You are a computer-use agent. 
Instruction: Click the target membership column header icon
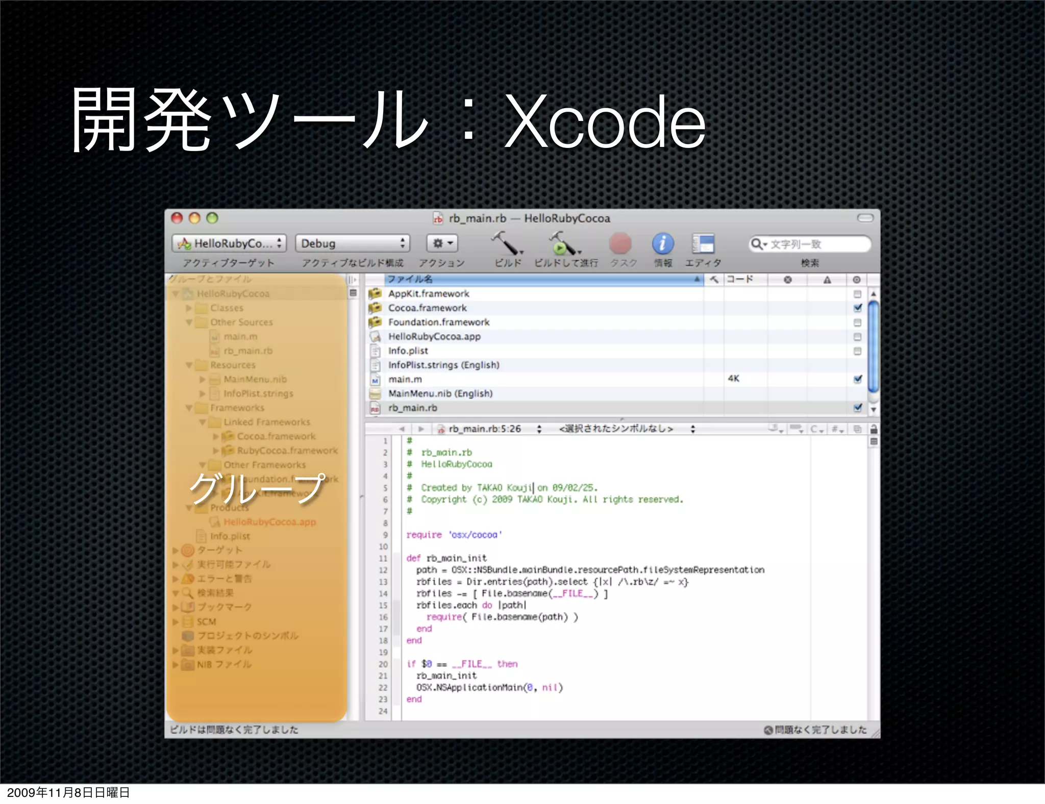(x=857, y=280)
